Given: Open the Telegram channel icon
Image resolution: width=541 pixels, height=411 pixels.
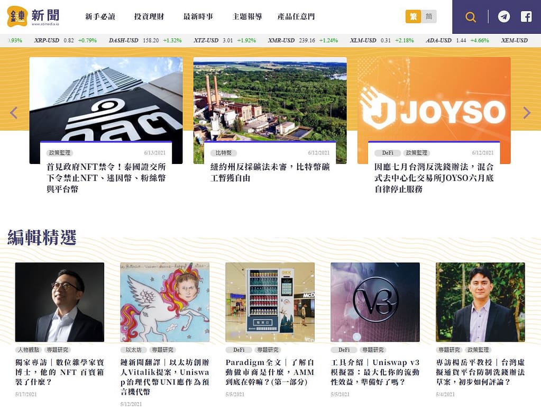Looking at the screenshot, I should (x=504, y=16).
